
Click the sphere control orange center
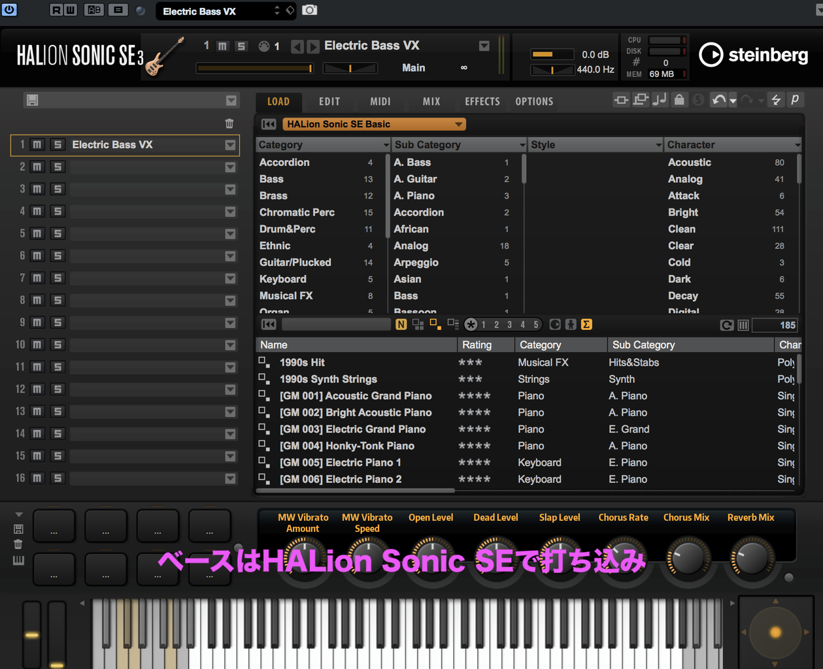click(x=775, y=632)
